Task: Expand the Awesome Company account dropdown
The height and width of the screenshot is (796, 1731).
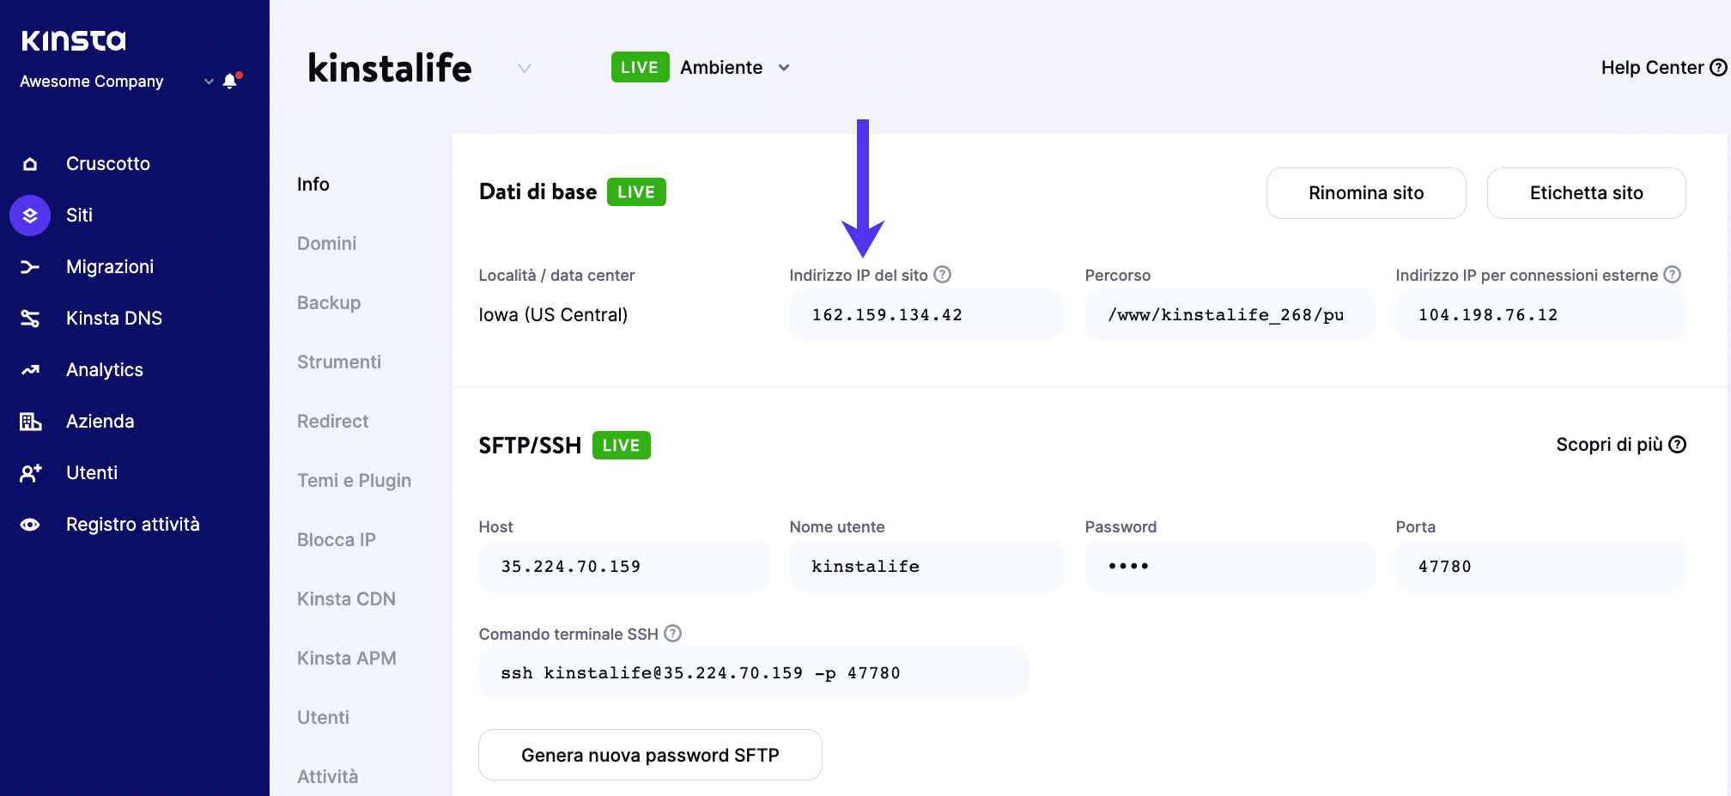Action: click(207, 82)
